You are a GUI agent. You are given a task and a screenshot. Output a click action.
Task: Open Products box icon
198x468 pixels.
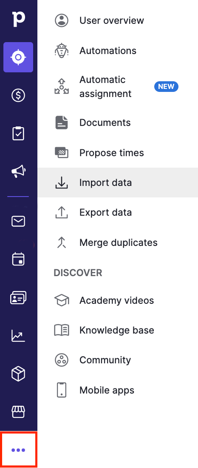pyautogui.click(x=18, y=374)
